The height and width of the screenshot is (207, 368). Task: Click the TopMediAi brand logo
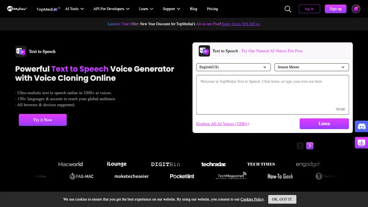point(48,9)
